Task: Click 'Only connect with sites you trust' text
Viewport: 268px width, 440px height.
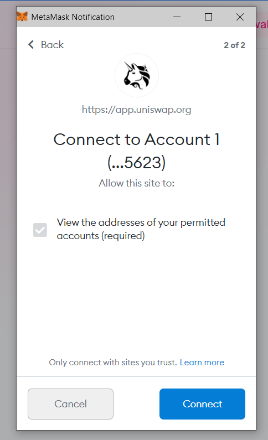Action: (113, 363)
